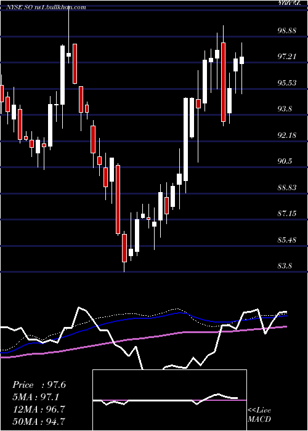Click the 12MA : 96.7 readout
The width and height of the screenshot is (308, 431).
[x=39, y=409]
